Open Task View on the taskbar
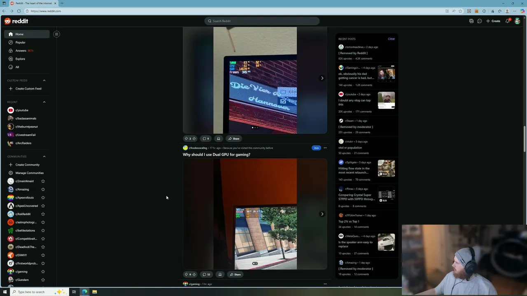This screenshot has height=296, width=527. coord(74,292)
